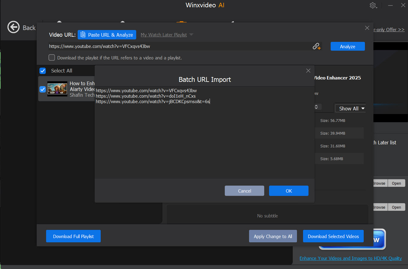Click the Back arrow to return
Viewport: 408px width, 269px height.
(13, 27)
